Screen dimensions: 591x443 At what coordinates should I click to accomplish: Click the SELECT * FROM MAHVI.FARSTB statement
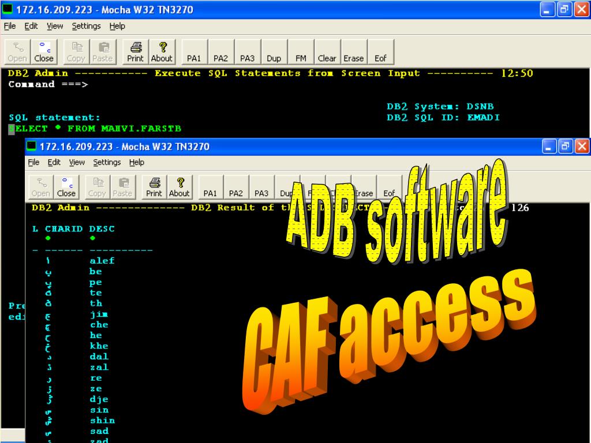point(95,129)
